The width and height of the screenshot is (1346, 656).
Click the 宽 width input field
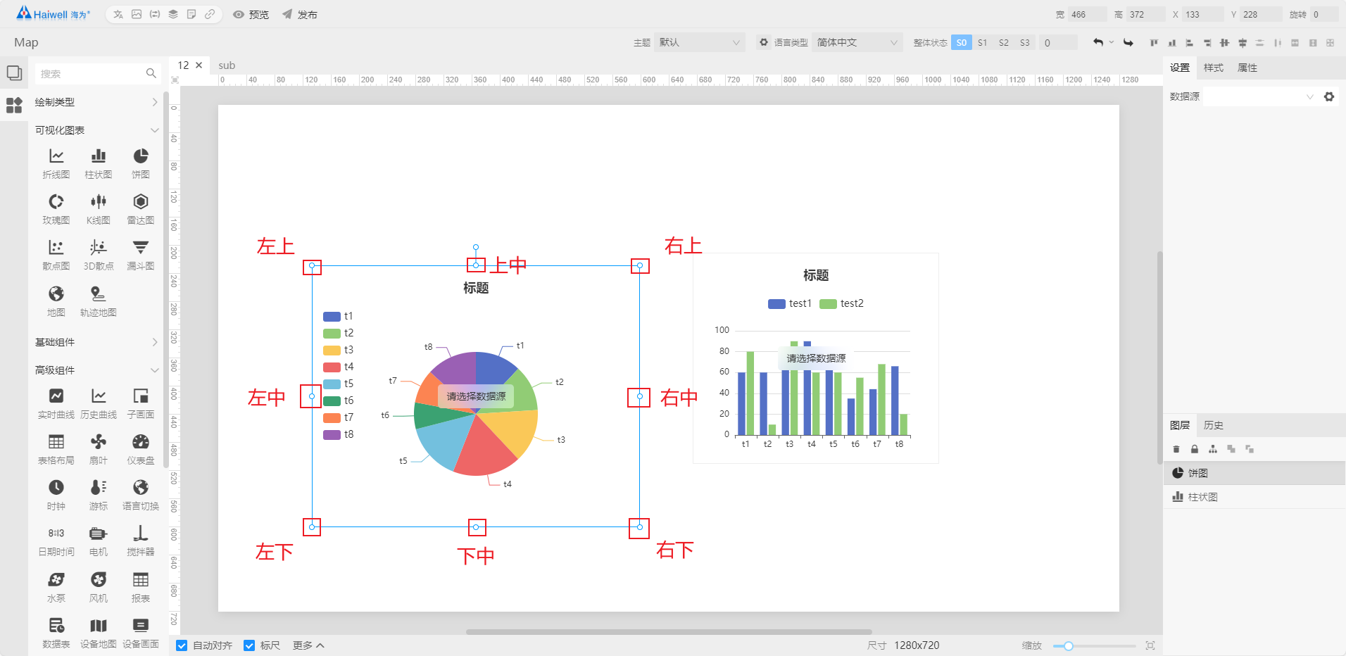coord(1087,14)
